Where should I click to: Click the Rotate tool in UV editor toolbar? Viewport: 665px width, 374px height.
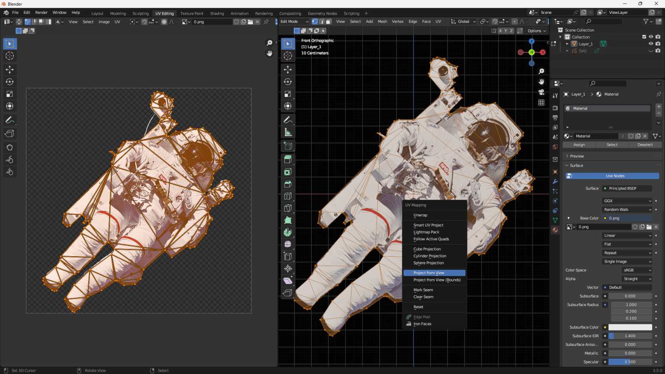[10, 82]
